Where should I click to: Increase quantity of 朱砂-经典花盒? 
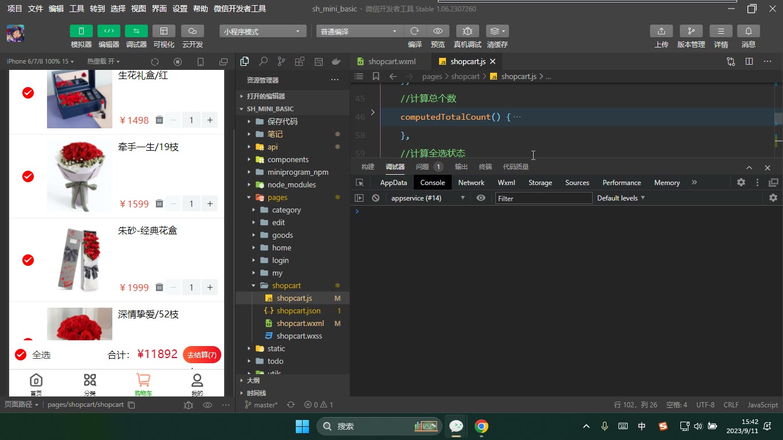pos(210,287)
